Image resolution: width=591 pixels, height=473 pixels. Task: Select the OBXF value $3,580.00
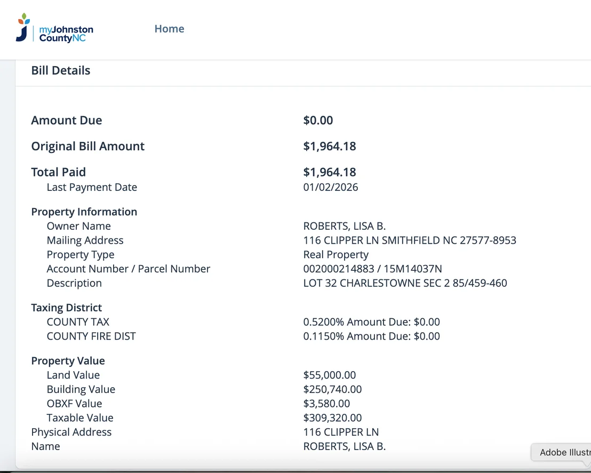click(x=326, y=404)
